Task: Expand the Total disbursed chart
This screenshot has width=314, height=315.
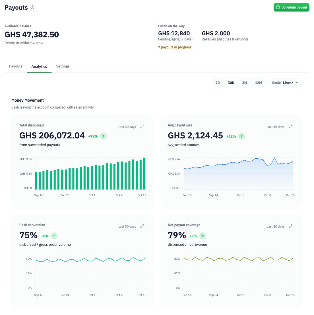Action: coord(142,126)
